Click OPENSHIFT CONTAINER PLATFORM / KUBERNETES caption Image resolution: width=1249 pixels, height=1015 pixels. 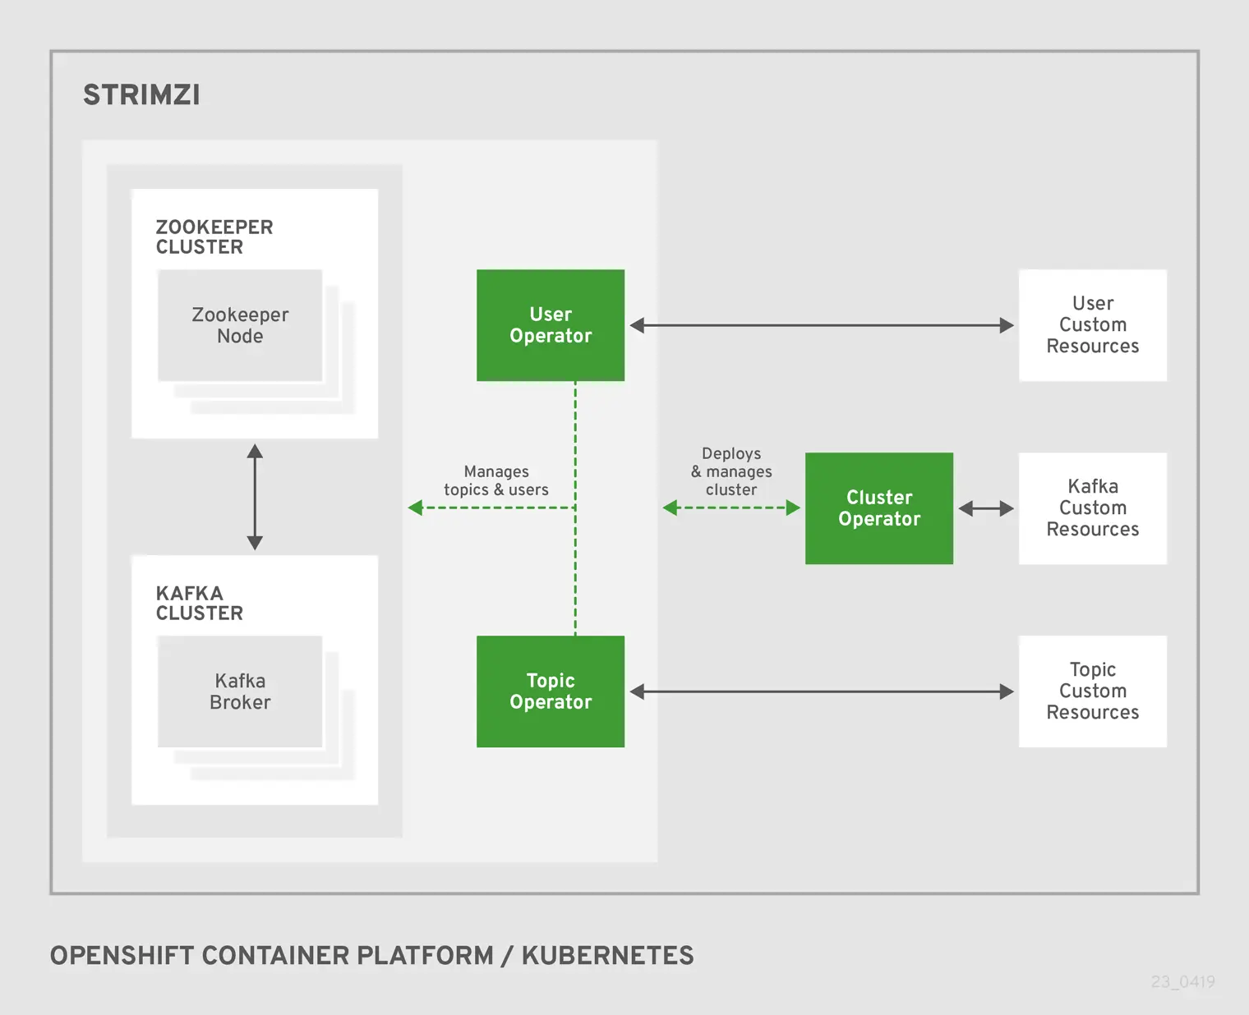[371, 956]
